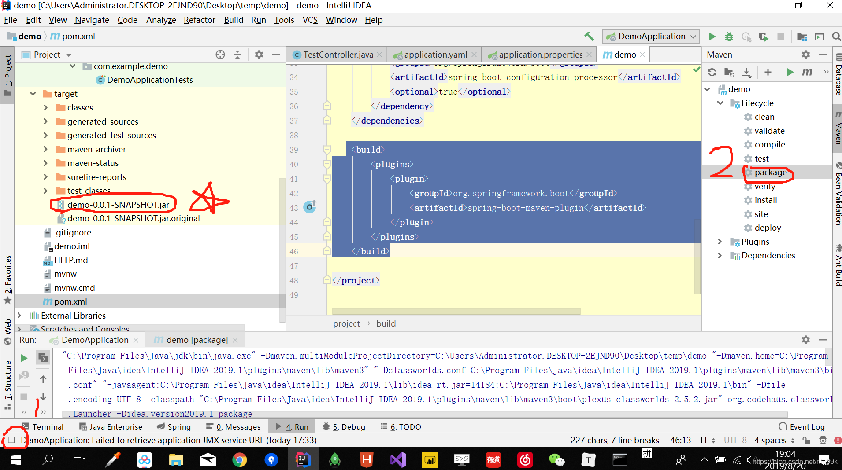Open Run panel settings gear
The width and height of the screenshot is (842, 470).
coord(806,340)
